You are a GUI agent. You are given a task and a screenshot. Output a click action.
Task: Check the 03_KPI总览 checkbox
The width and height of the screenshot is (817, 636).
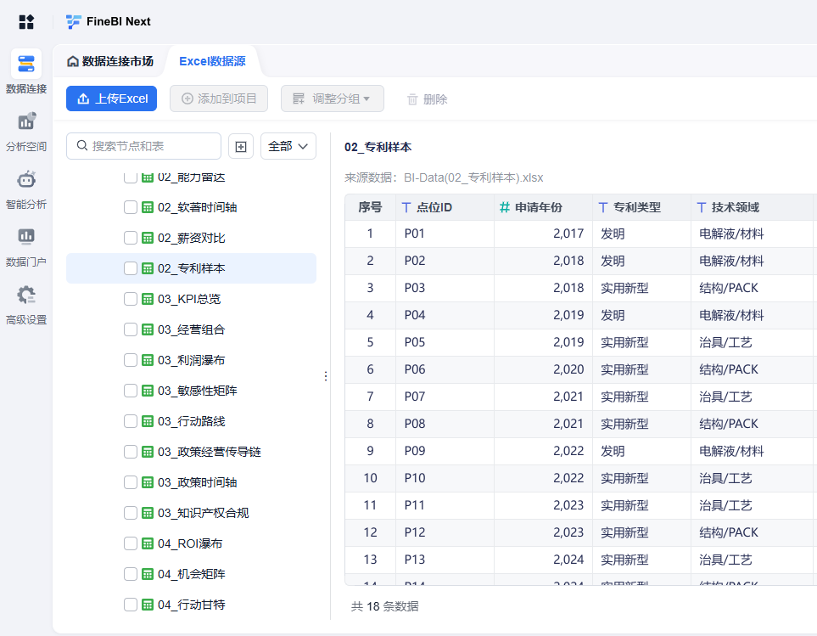click(131, 299)
